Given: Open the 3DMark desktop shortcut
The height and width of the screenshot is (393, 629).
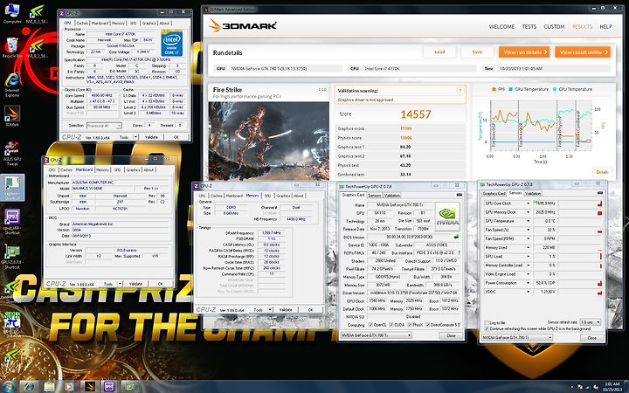Looking at the screenshot, I should point(12,116).
